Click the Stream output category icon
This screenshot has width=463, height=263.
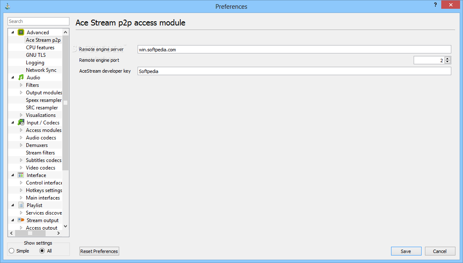20,220
